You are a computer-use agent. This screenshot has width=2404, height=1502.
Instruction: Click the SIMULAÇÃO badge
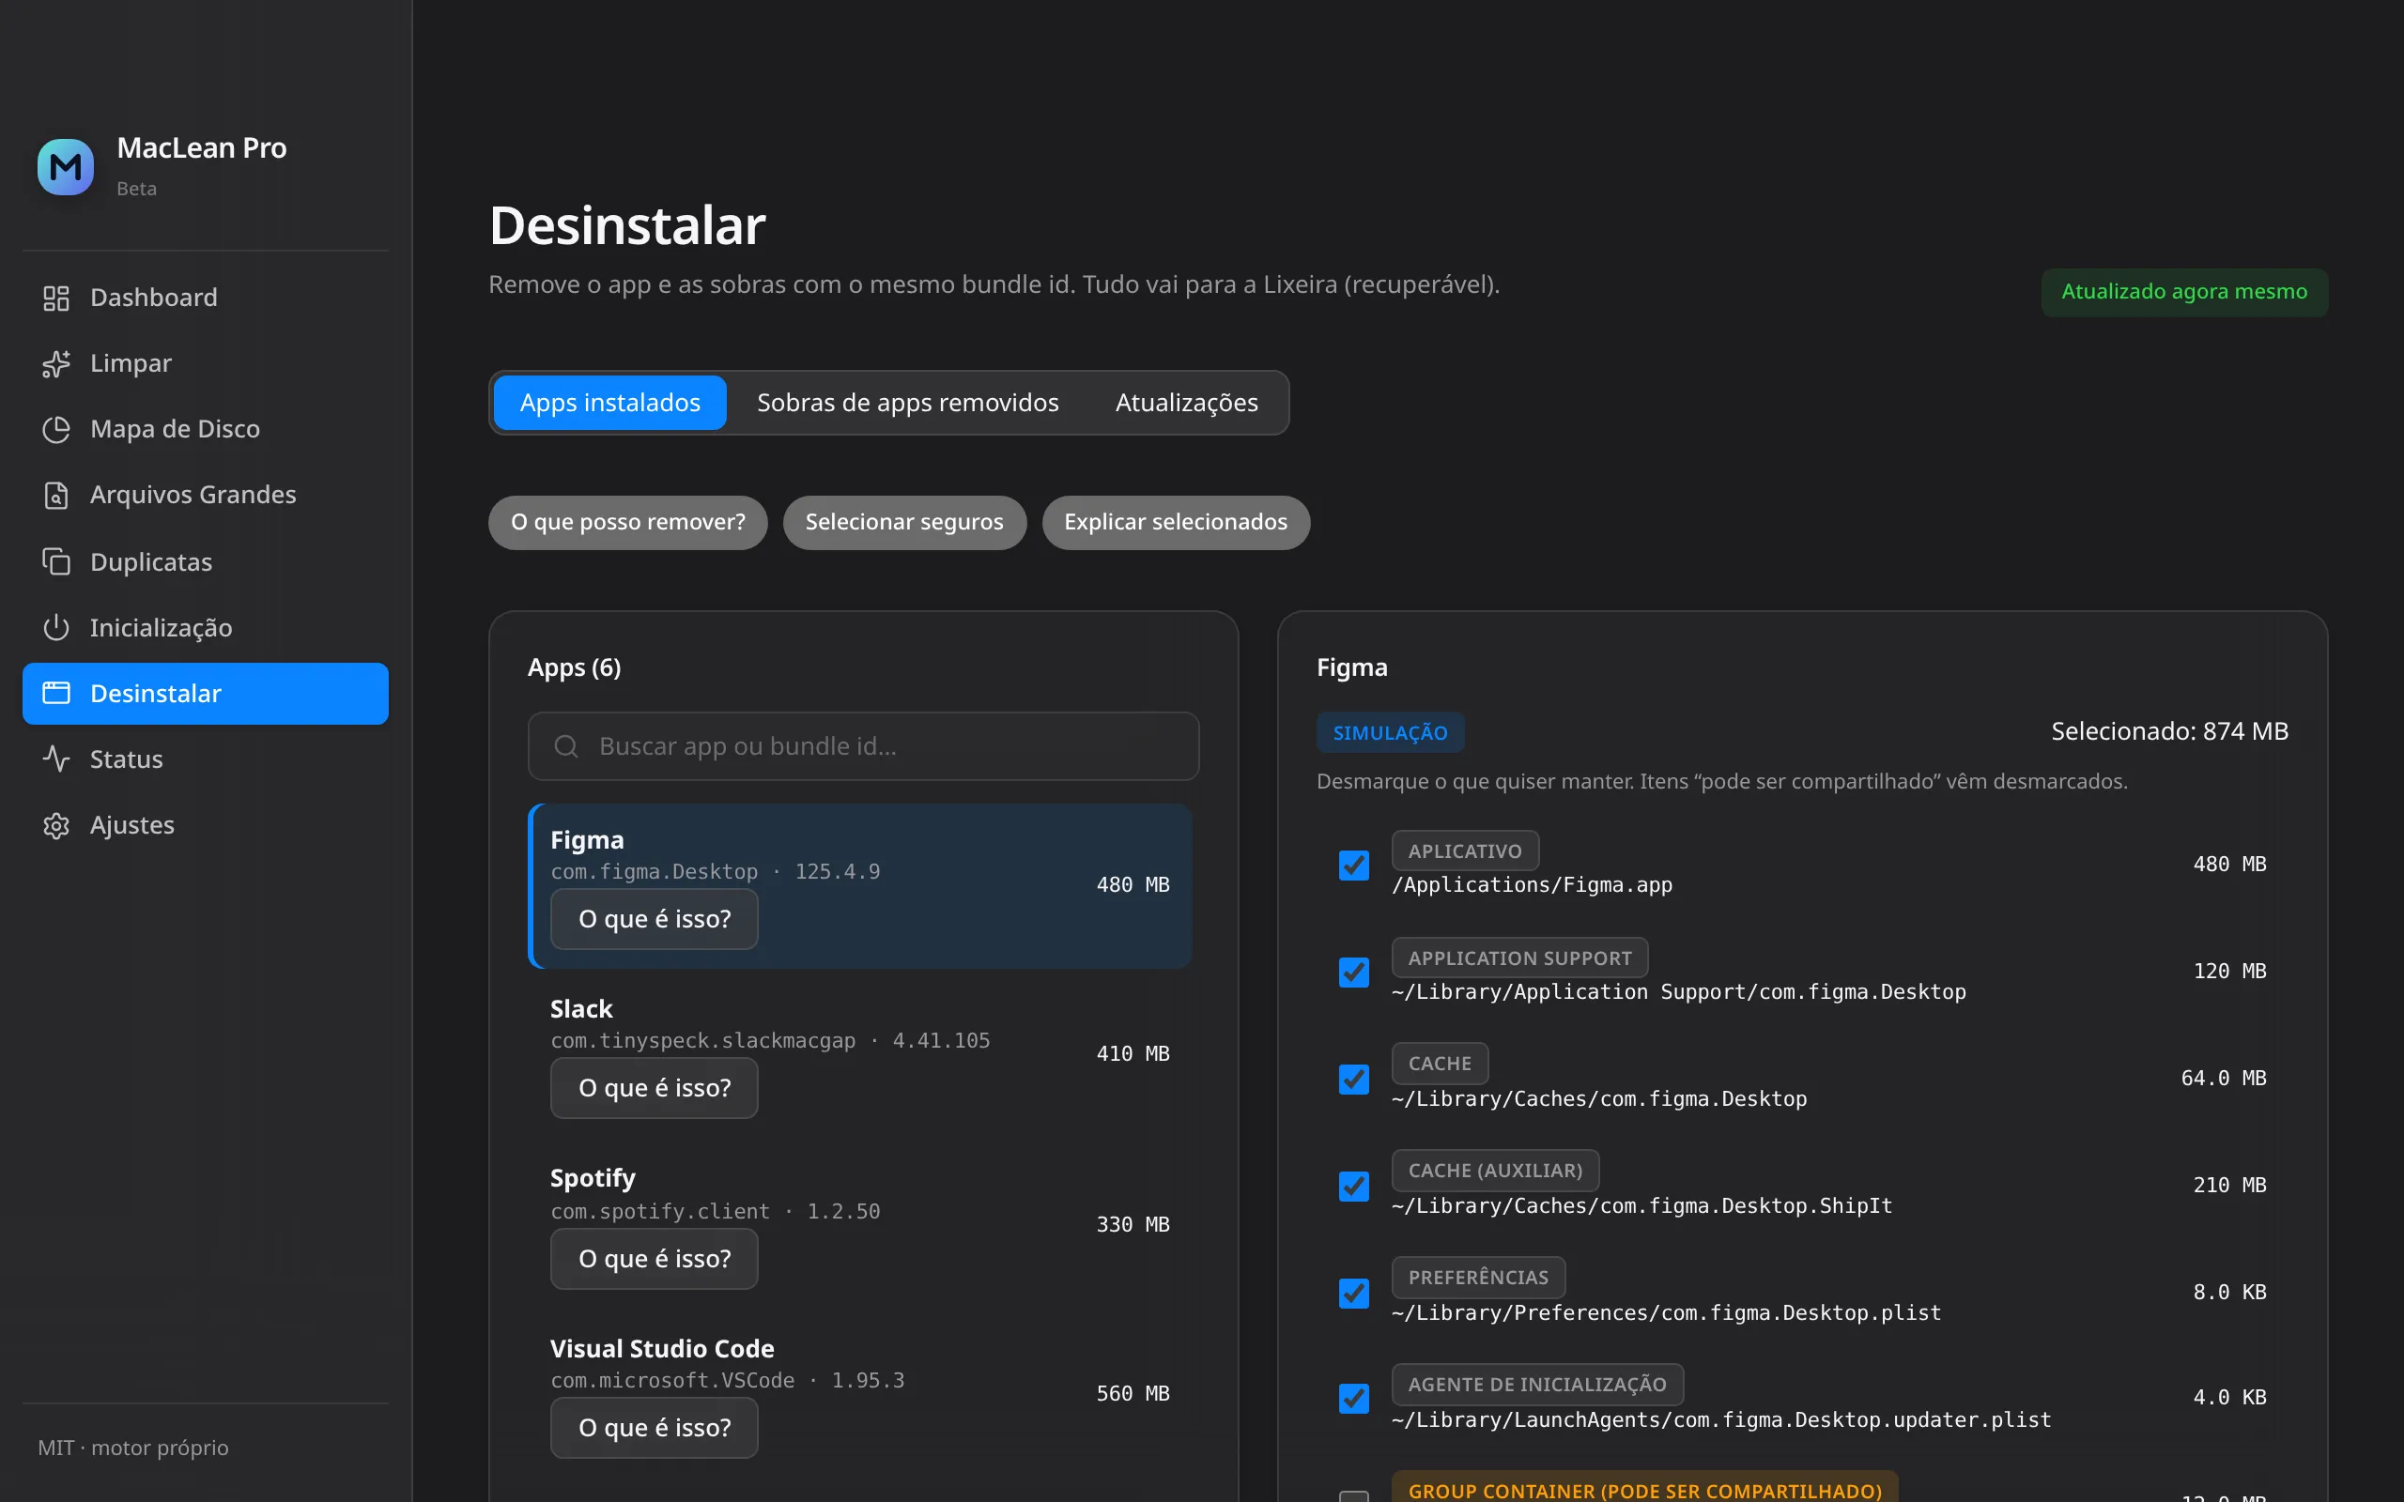pos(1390,732)
